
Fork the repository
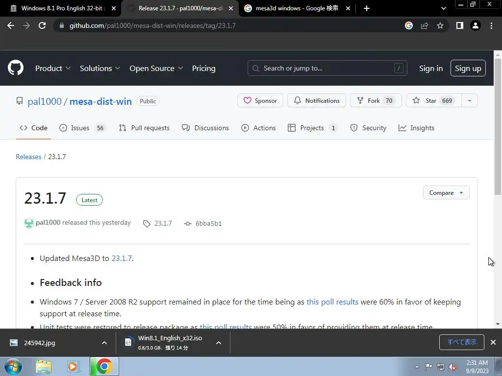click(376, 100)
